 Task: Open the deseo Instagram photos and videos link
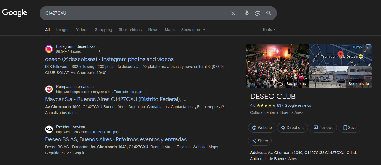(x=109, y=59)
